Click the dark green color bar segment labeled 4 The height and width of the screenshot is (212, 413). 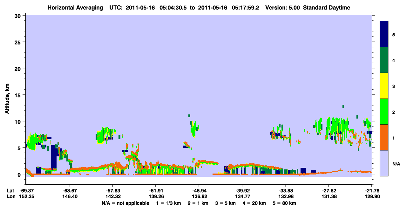click(x=384, y=60)
